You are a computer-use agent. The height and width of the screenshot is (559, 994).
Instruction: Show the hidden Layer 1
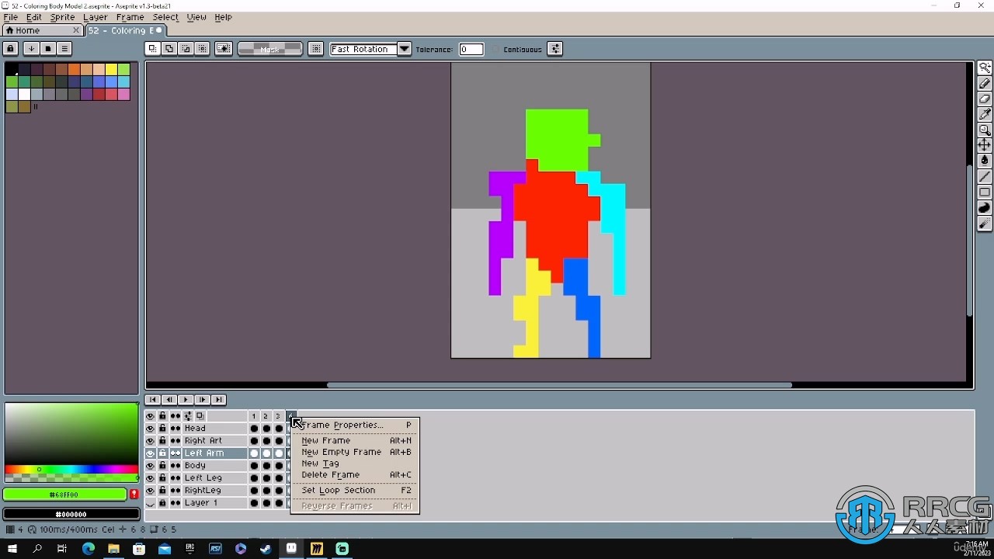[x=150, y=503]
